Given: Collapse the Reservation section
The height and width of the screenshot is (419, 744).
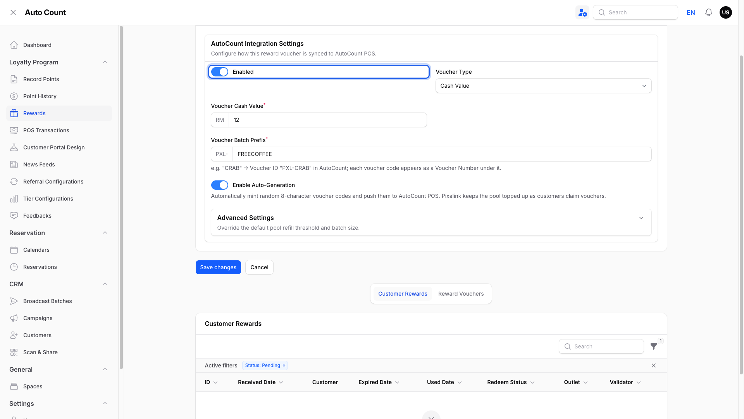Looking at the screenshot, I should (x=105, y=233).
